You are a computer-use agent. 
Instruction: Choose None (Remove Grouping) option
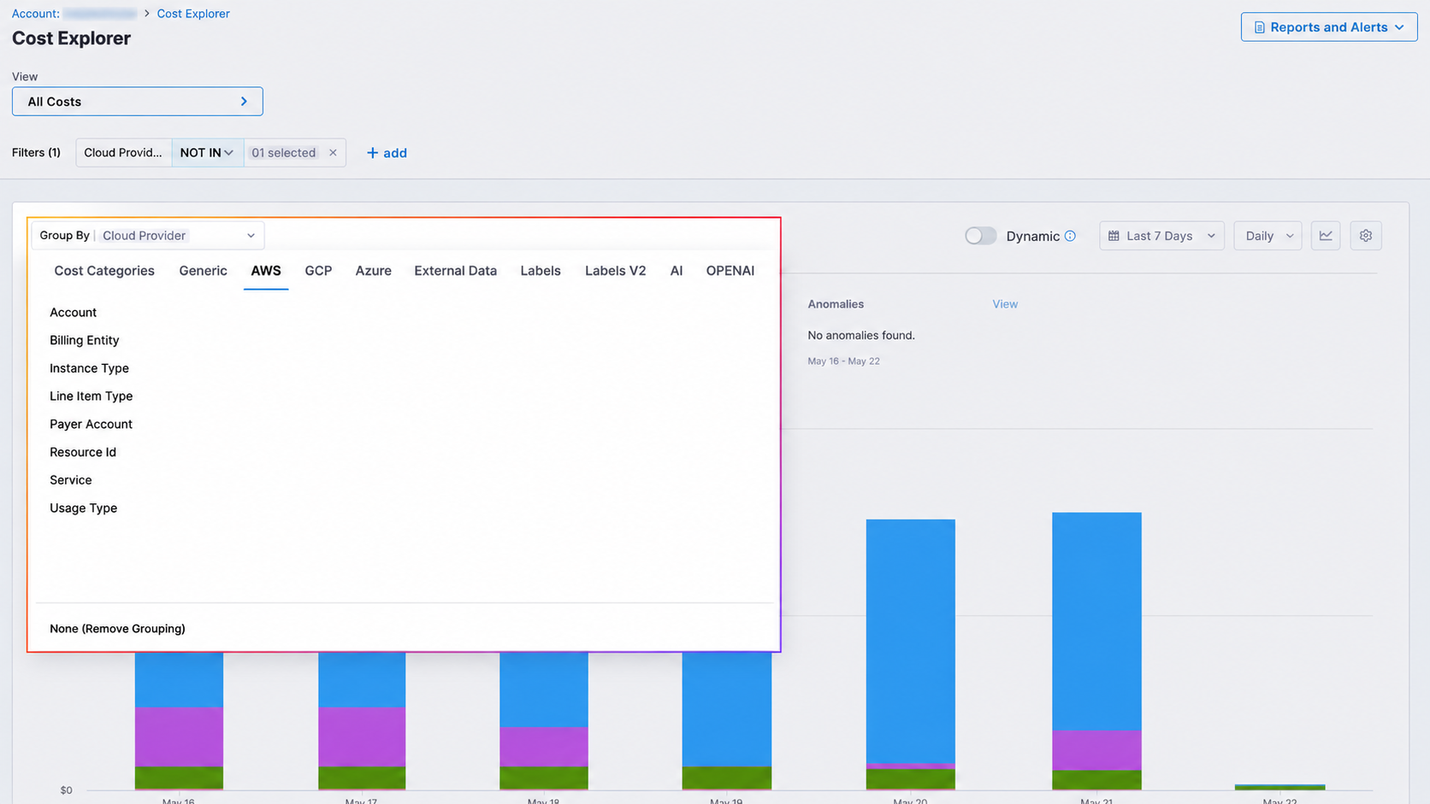pyautogui.click(x=117, y=629)
